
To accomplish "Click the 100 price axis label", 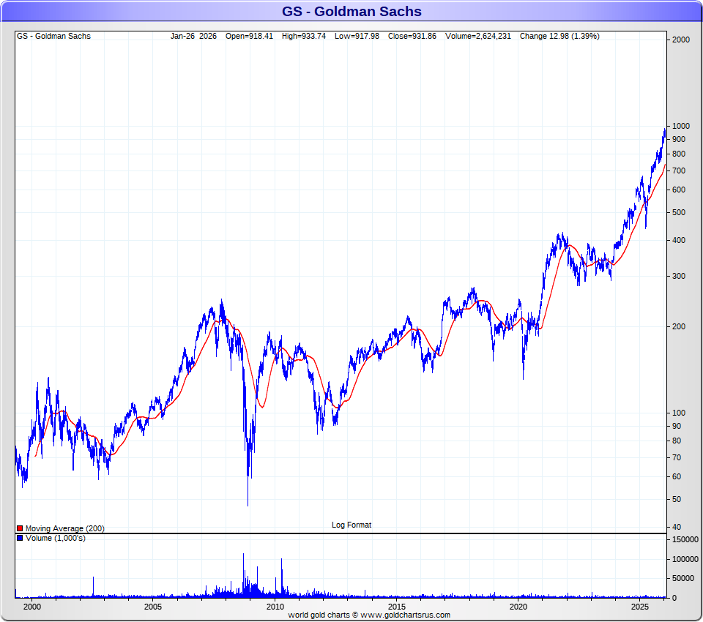I will click(x=679, y=413).
